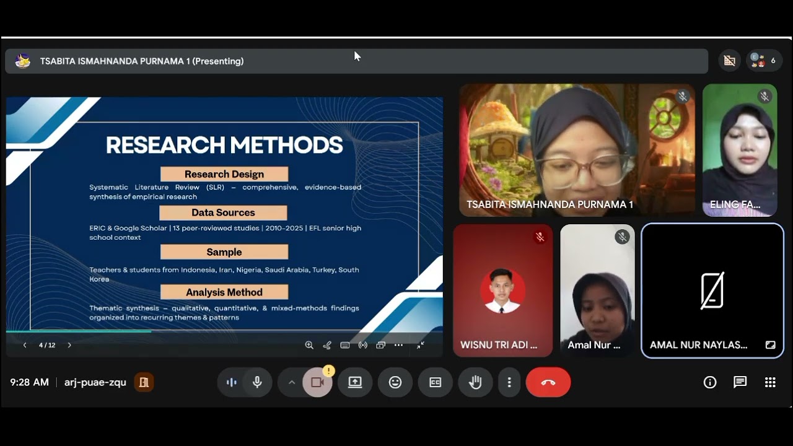This screenshot has width=793, height=446.
Task: Click the broadcast signal icon in slide toolbar
Action: tap(363, 345)
